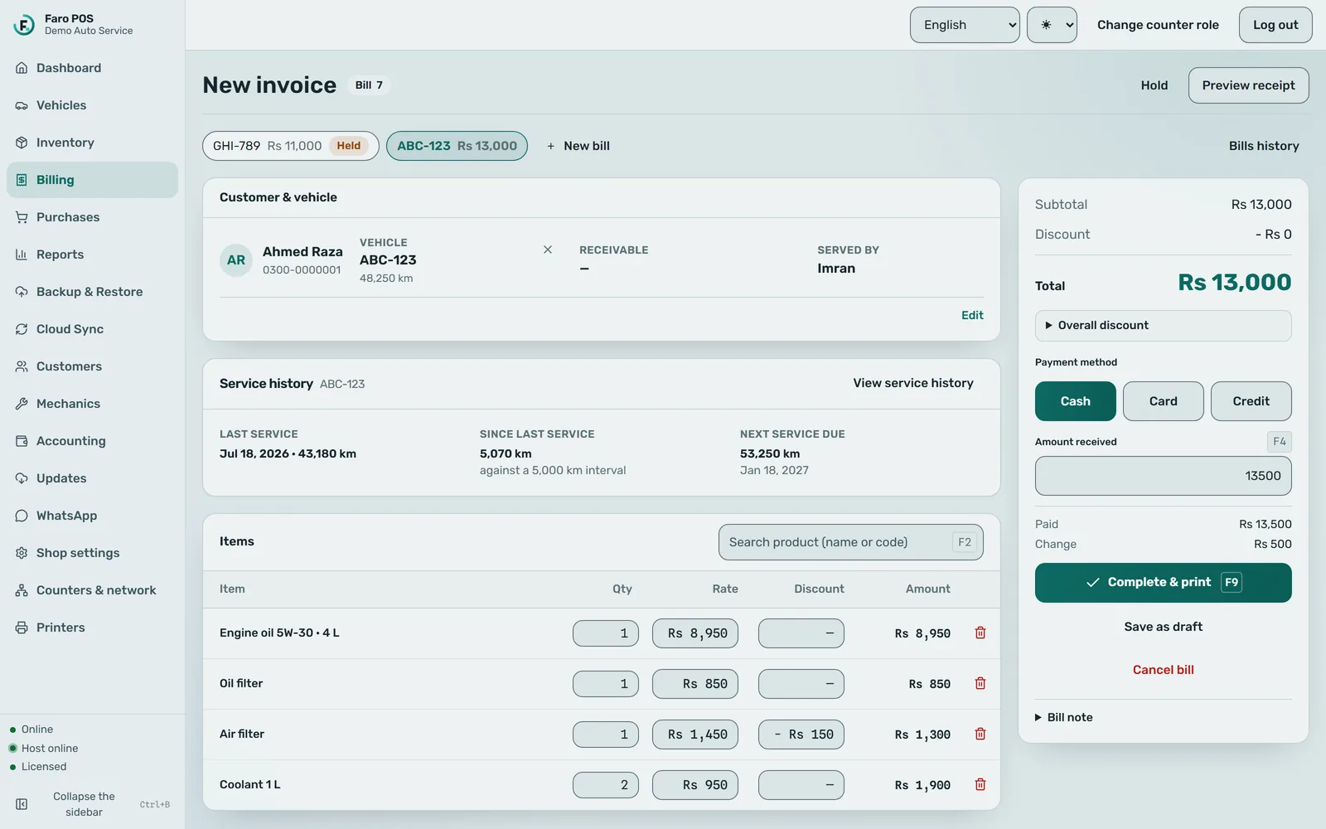The height and width of the screenshot is (829, 1326).
Task: Expand the Overall discount section
Action: coord(1164,326)
